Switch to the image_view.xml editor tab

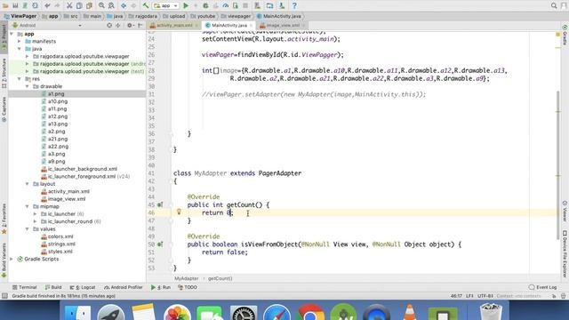(283, 26)
